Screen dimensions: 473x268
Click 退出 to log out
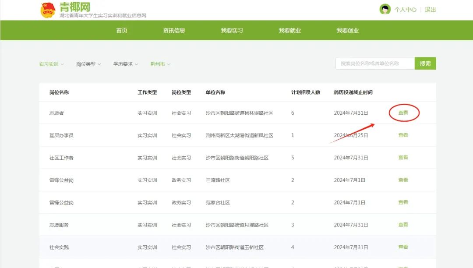pyautogui.click(x=430, y=10)
